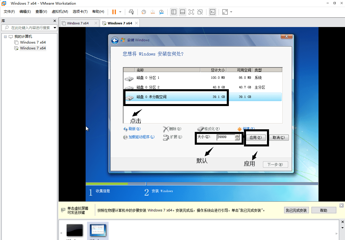
Task: Click the 应用(P) apply button
Action: pos(256,137)
